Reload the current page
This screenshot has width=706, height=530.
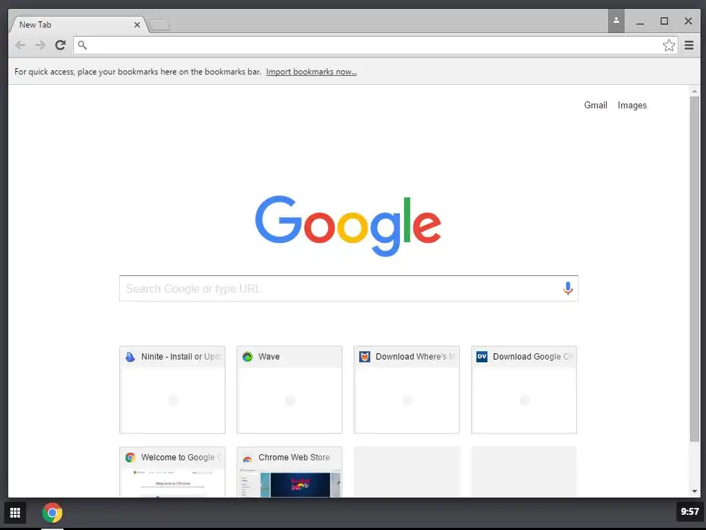click(61, 45)
